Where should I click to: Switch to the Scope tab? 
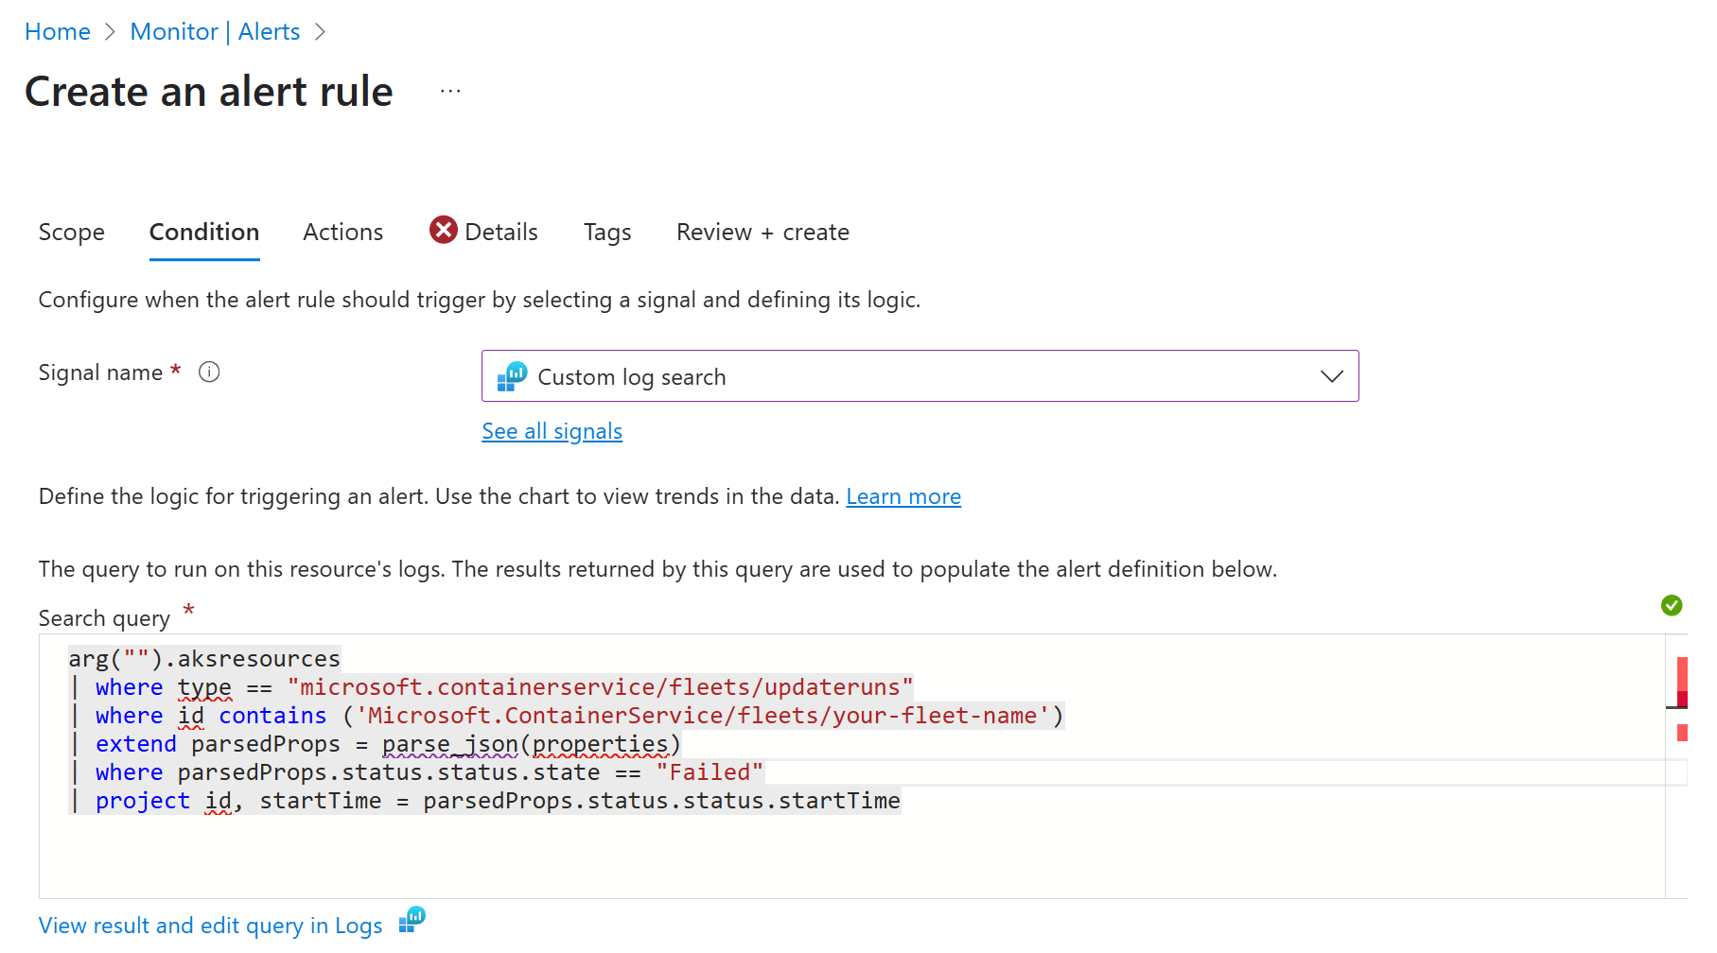[72, 233]
